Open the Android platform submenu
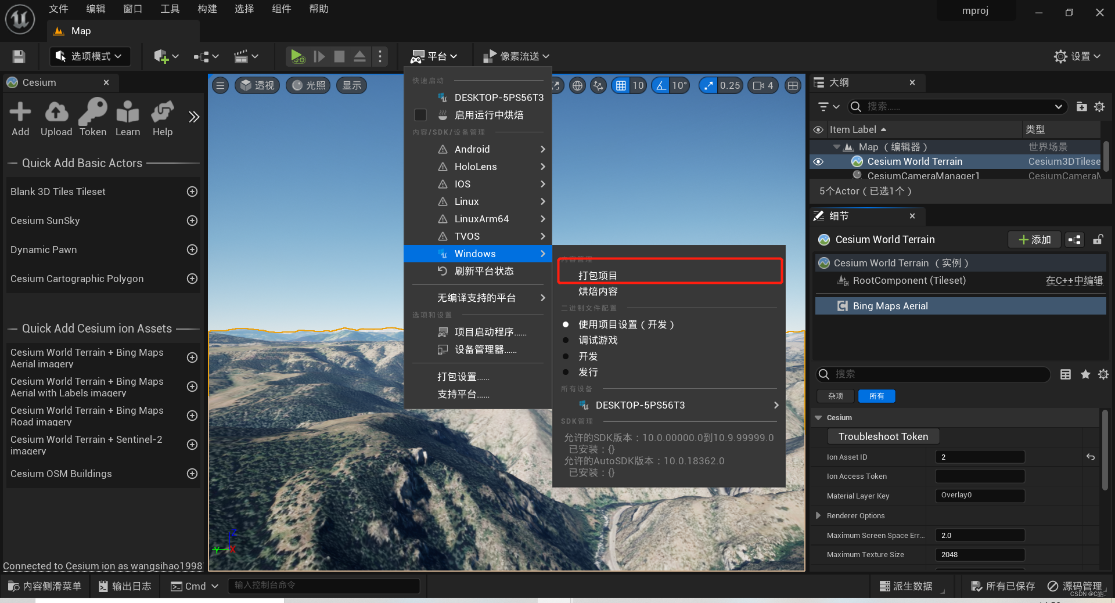The width and height of the screenshot is (1115, 603). [x=478, y=149]
